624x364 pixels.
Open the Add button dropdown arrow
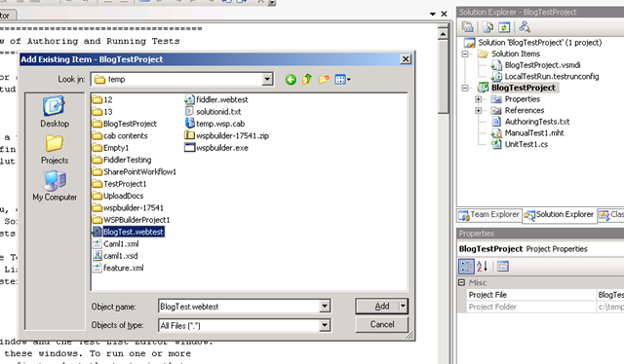403,306
